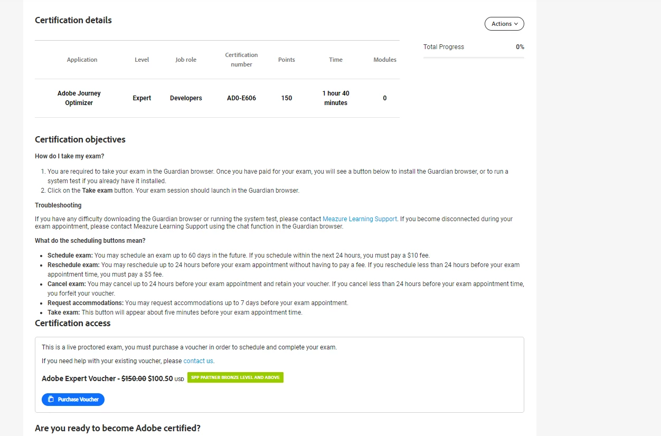Click the 'Adobe Expert Voucher' title
The width and height of the screenshot is (661, 436).
click(x=79, y=378)
